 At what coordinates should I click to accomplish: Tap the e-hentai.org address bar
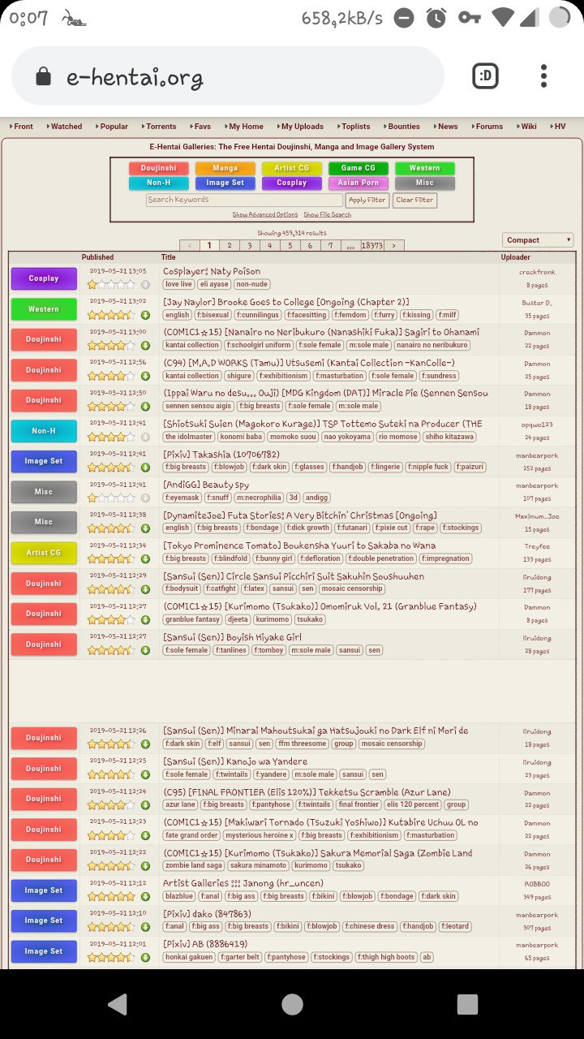point(228,76)
